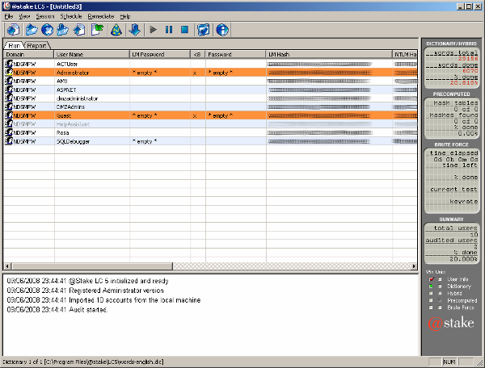Image resolution: width=485 pixels, height=368 pixels.
Task: Click the document with up arrow icon
Action: pos(79,30)
